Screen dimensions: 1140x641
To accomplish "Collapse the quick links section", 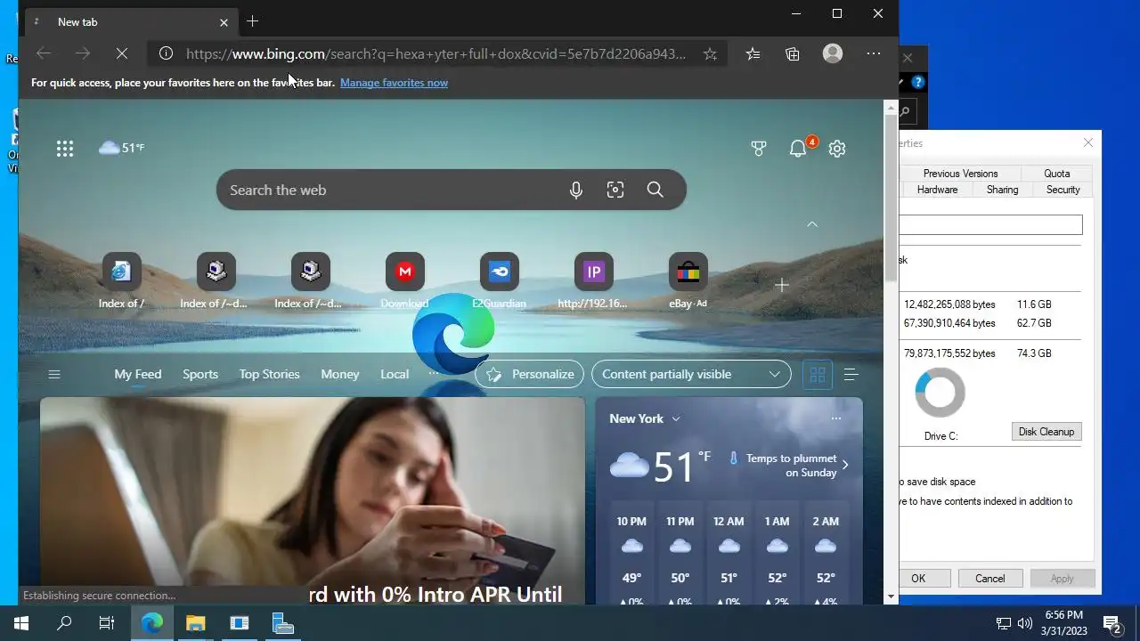I will 812,224.
